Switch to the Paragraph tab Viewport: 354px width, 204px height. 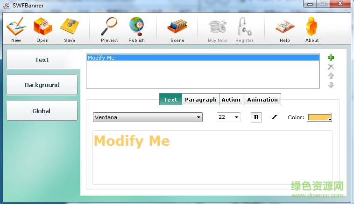point(200,100)
